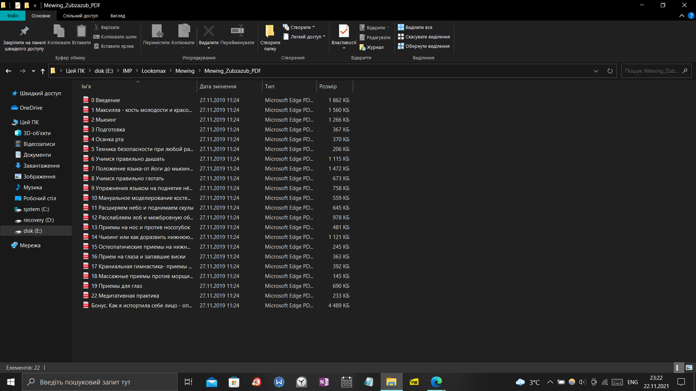Open Microsoft Edge from the taskbar
Viewport: 696px width, 391px height.
436,382
